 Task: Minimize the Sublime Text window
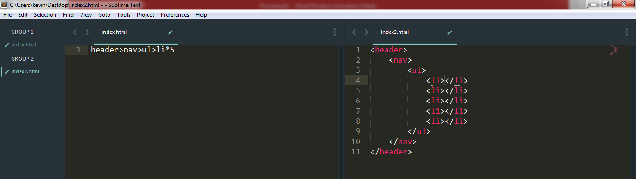[x=594, y=4]
